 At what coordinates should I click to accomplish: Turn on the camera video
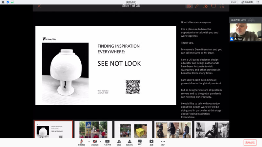pyautogui.click(x=94, y=141)
